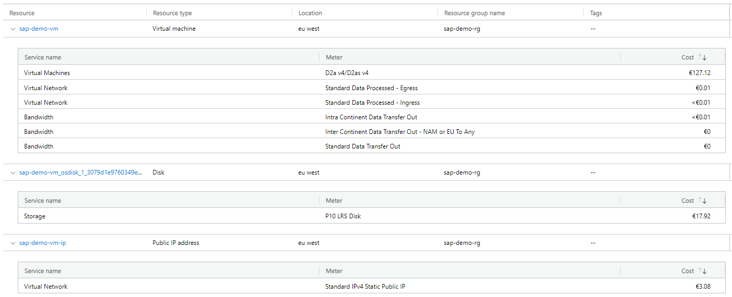Select Standard Data Processed - Egress meter

(x=371, y=88)
